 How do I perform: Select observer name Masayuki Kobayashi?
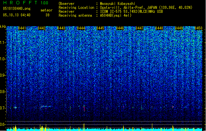118,4
